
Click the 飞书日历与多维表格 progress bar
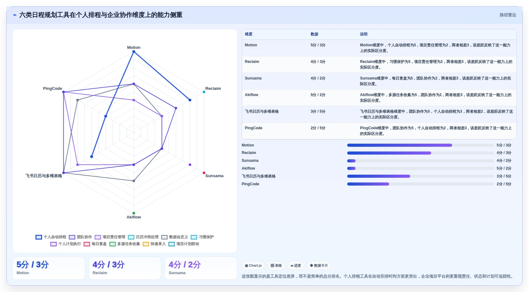pos(421,176)
